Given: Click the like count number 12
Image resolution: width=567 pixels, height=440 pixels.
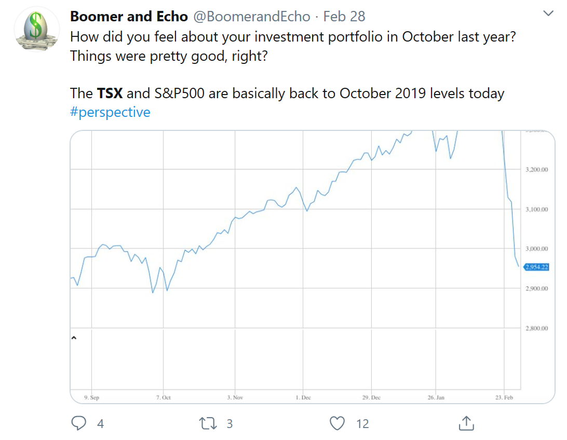Looking at the screenshot, I should pos(362,424).
